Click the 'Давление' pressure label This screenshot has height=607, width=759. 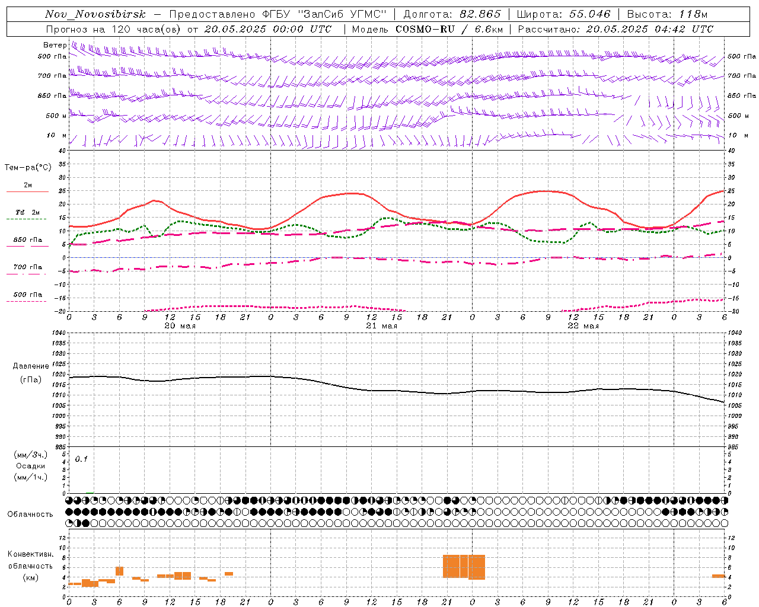31,366
